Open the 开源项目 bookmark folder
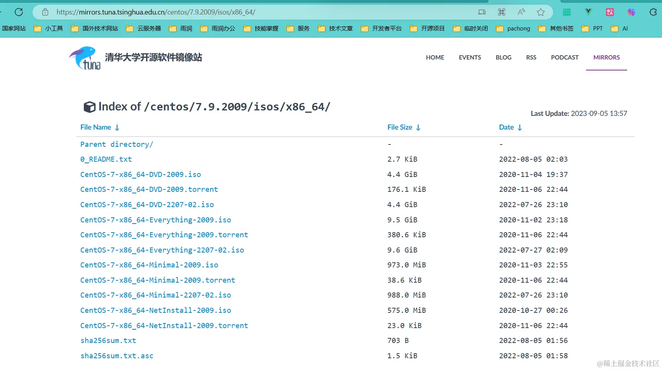662x370 pixels. (x=427, y=29)
